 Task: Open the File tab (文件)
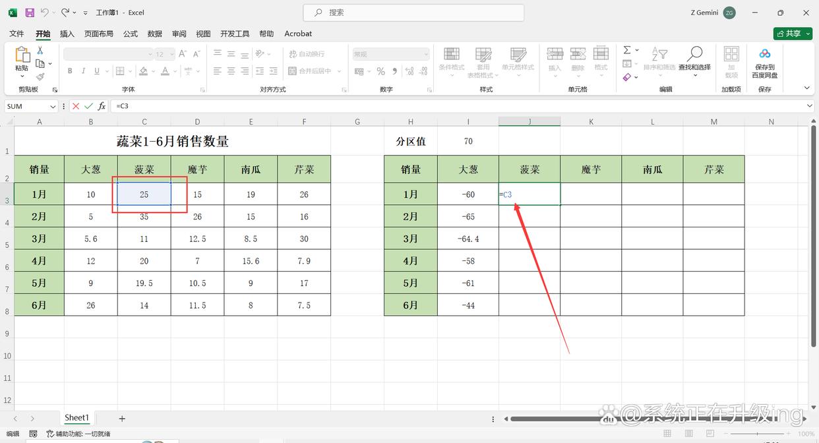point(16,34)
